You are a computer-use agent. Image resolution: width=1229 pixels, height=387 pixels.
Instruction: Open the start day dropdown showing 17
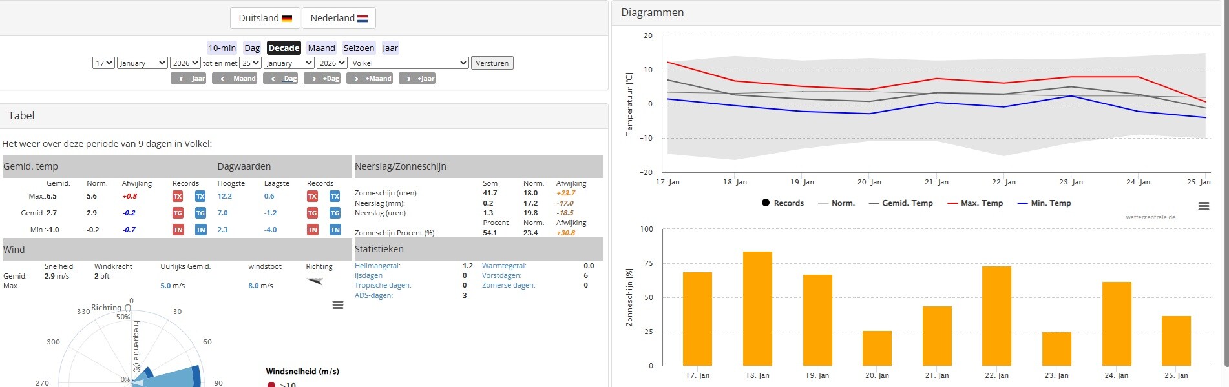pos(103,63)
